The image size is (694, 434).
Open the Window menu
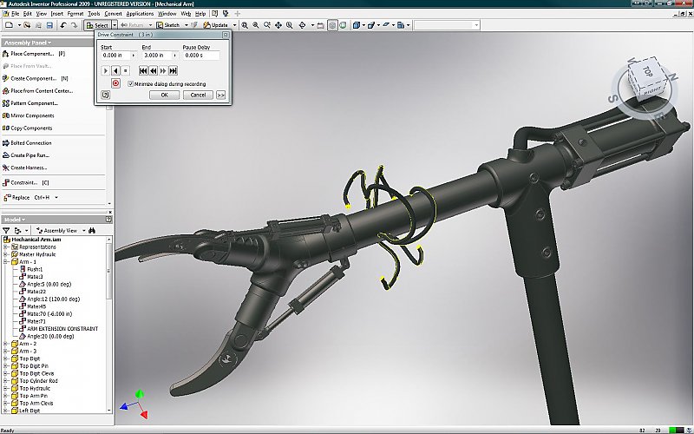(x=167, y=14)
